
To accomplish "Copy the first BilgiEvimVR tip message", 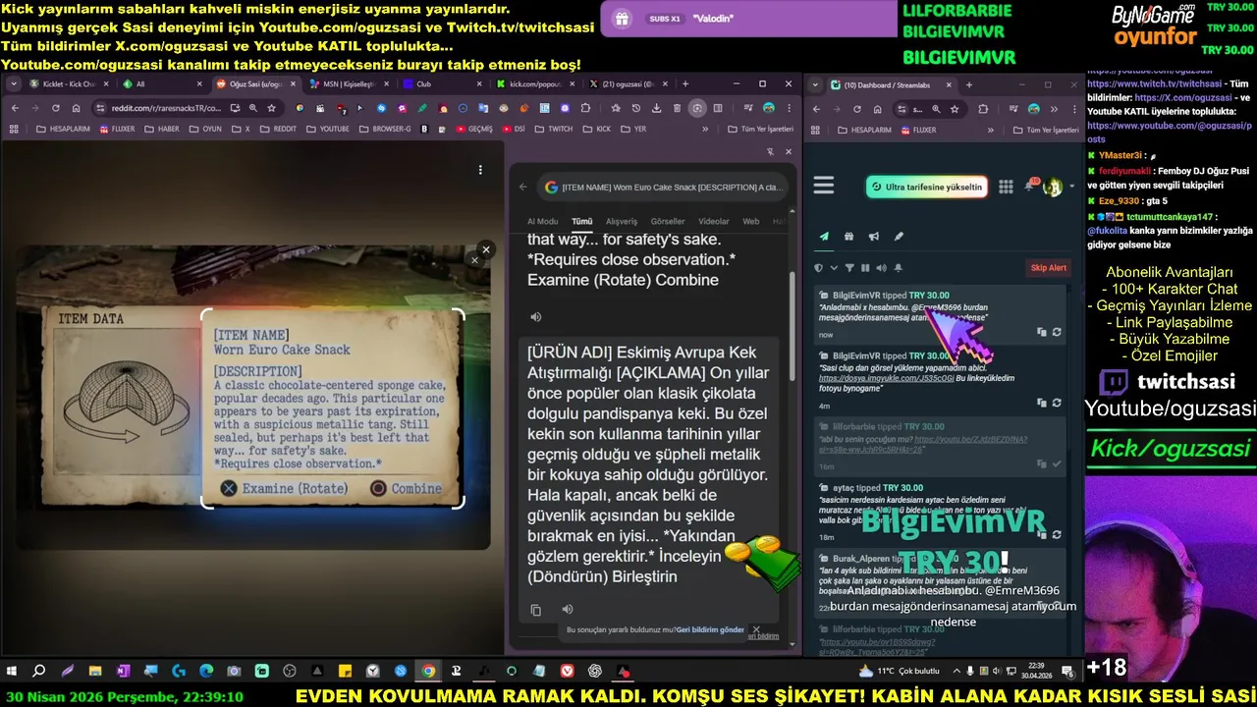I will click(x=1042, y=333).
